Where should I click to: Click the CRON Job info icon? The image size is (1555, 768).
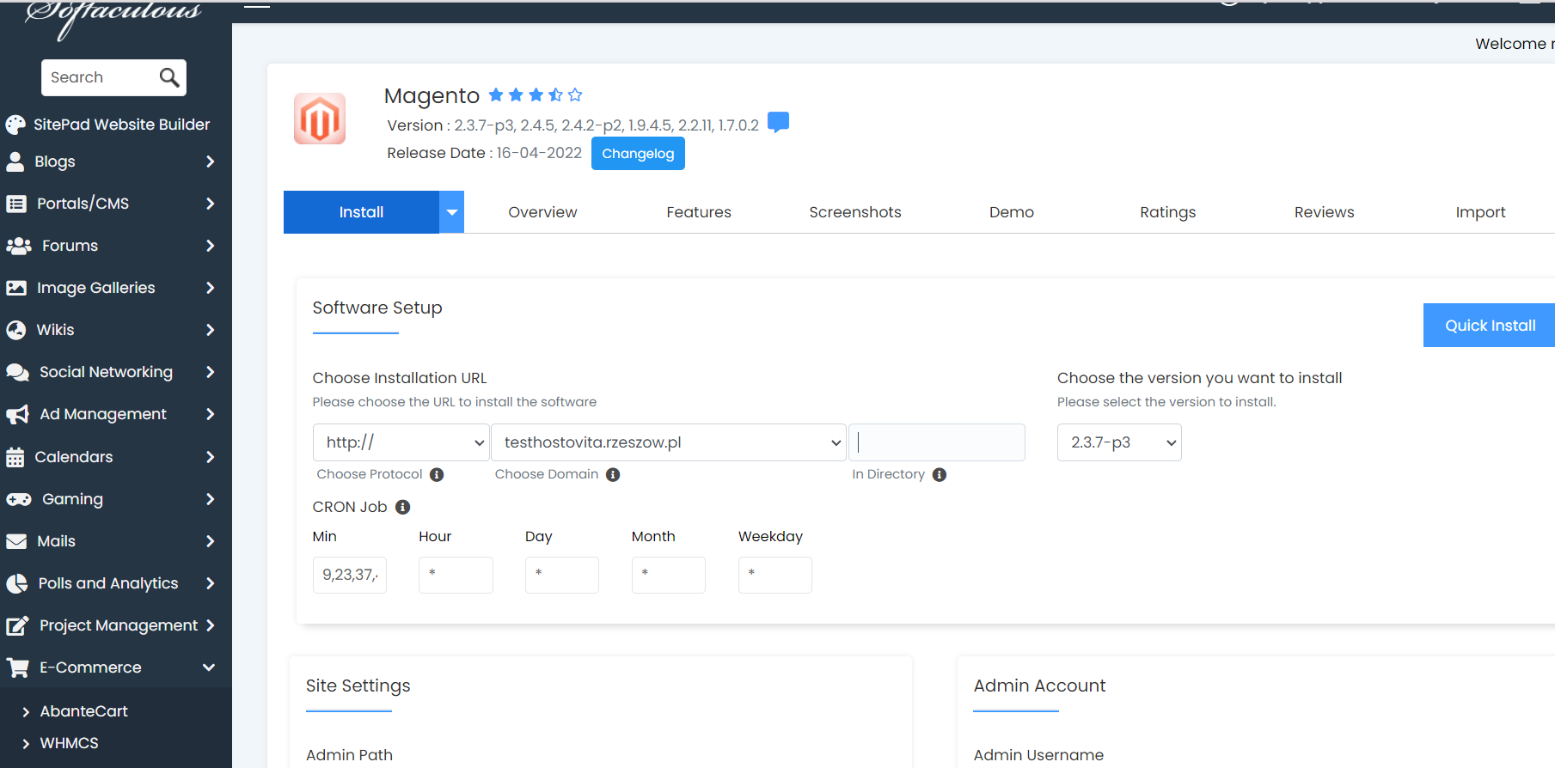[x=402, y=507]
